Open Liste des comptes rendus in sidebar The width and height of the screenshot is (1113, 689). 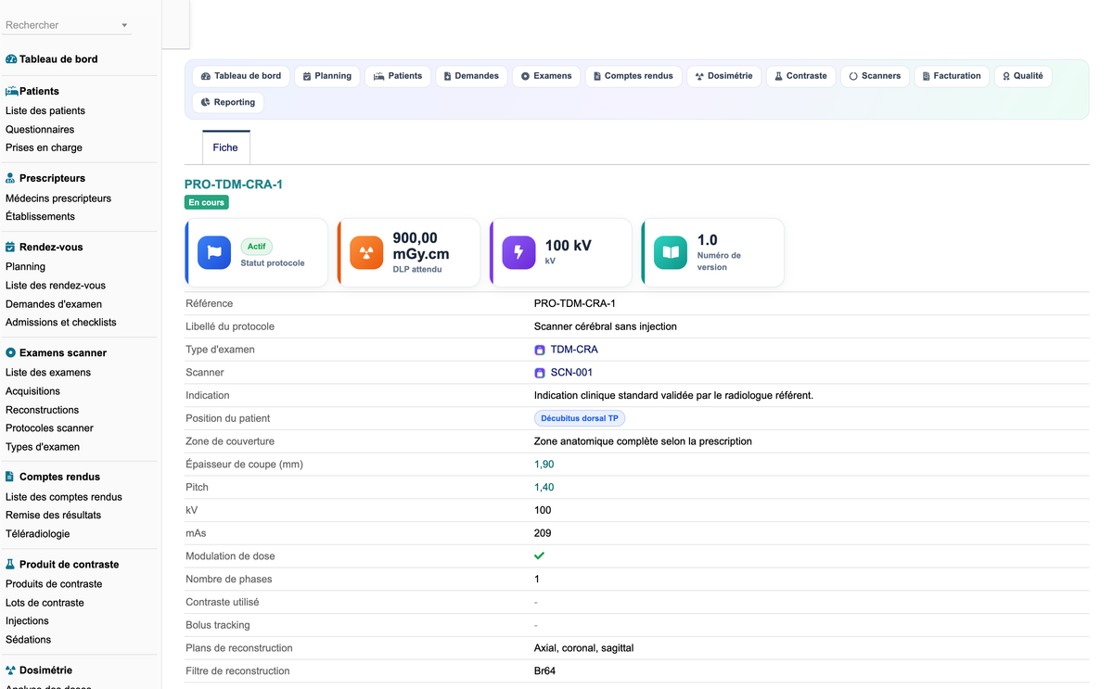pyautogui.click(x=64, y=497)
